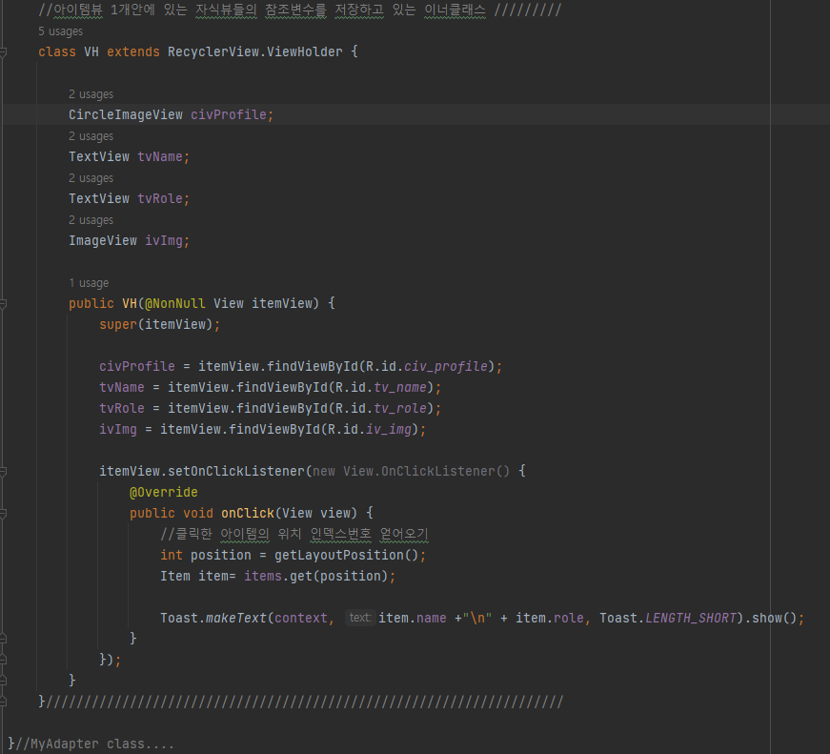Click 'show()' call at line end

point(775,618)
